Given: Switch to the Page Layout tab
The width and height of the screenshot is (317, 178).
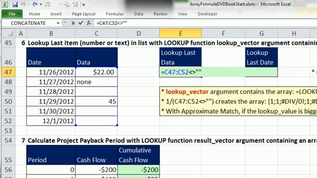Looking at the screenshot, I should click(x=84, y=14).
